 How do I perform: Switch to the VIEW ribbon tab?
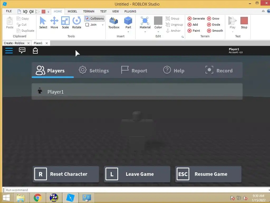(x=115, y=11)
